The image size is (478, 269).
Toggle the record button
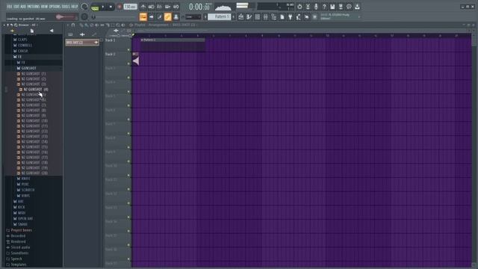[119, 7]
